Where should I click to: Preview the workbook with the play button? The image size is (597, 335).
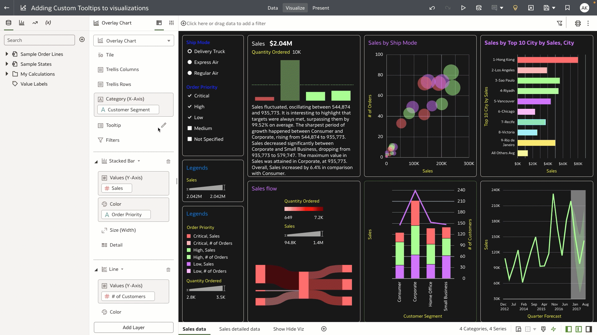tap(463, 8)
